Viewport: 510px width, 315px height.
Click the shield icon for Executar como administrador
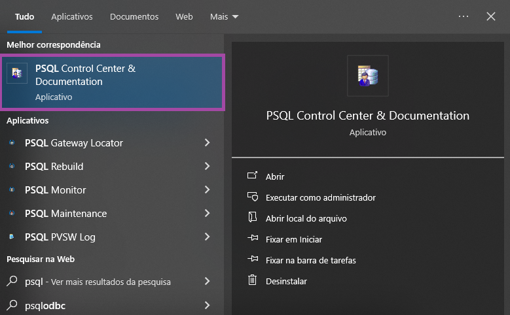pos(253,197)
